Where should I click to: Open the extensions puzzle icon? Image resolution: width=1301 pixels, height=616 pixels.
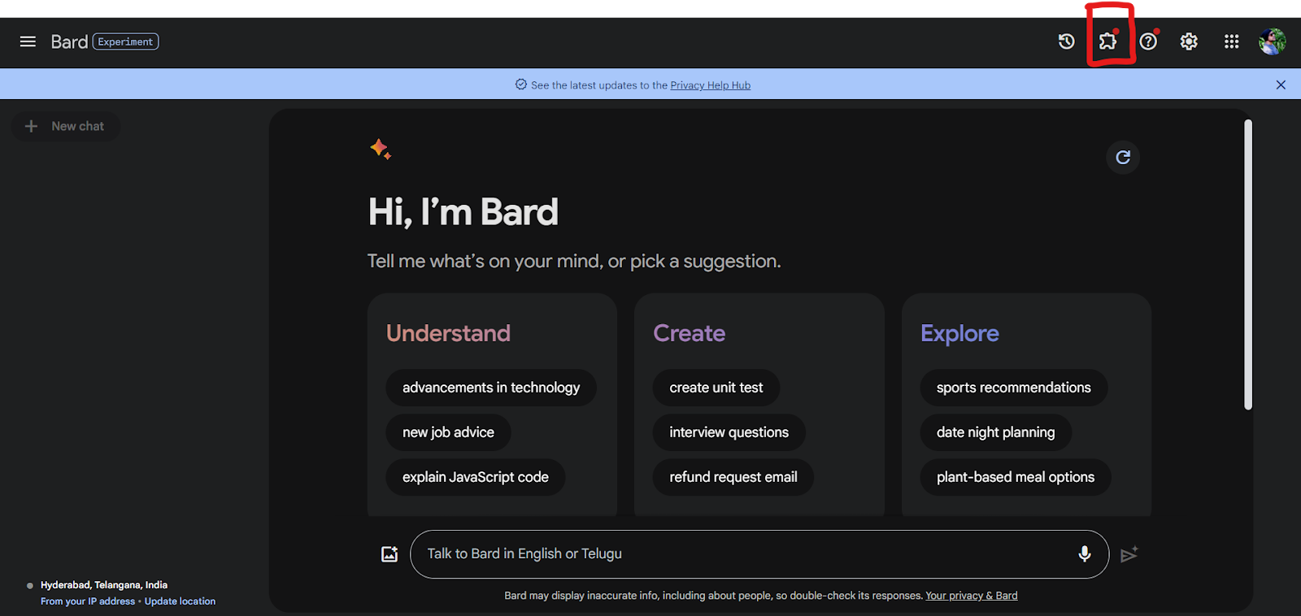point(1107,41)
